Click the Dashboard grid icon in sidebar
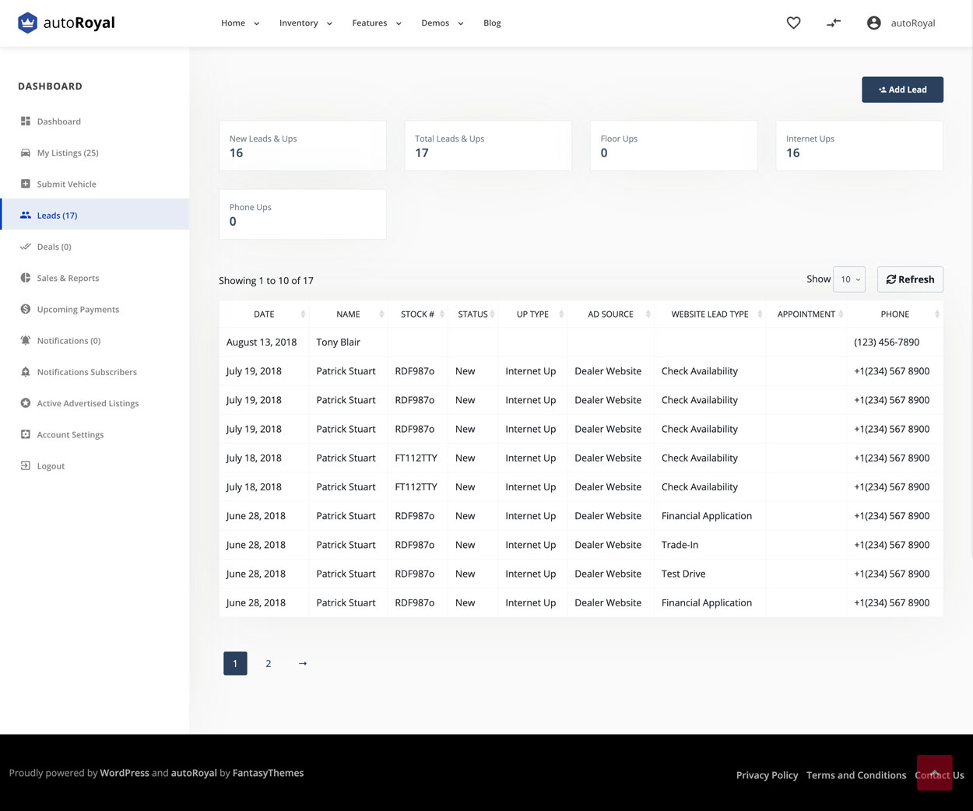This screenshot has width=973, height=811. tap(26, 121)
